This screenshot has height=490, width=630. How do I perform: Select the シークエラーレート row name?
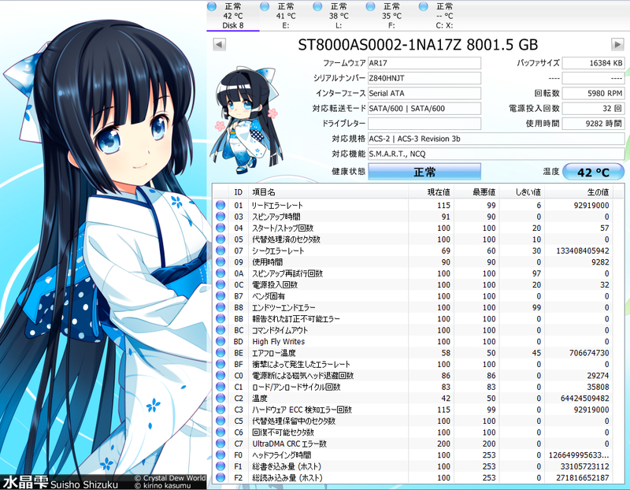[278, 251]
